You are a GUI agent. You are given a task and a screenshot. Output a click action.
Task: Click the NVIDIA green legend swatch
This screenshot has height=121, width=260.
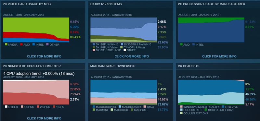(6, 44)
